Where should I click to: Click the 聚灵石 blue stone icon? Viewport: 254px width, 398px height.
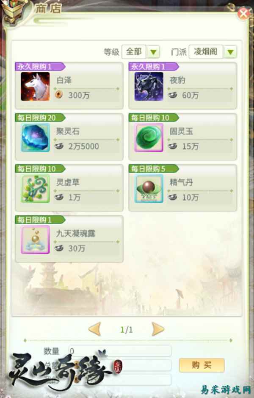35,138
